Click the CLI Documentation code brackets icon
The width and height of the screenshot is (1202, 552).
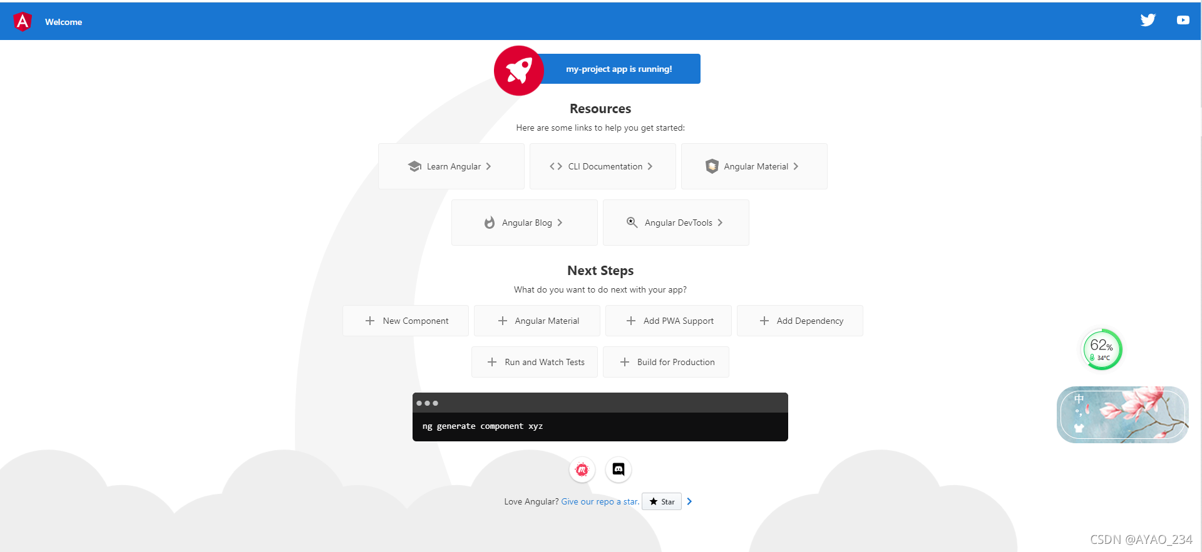coord(556,166)
